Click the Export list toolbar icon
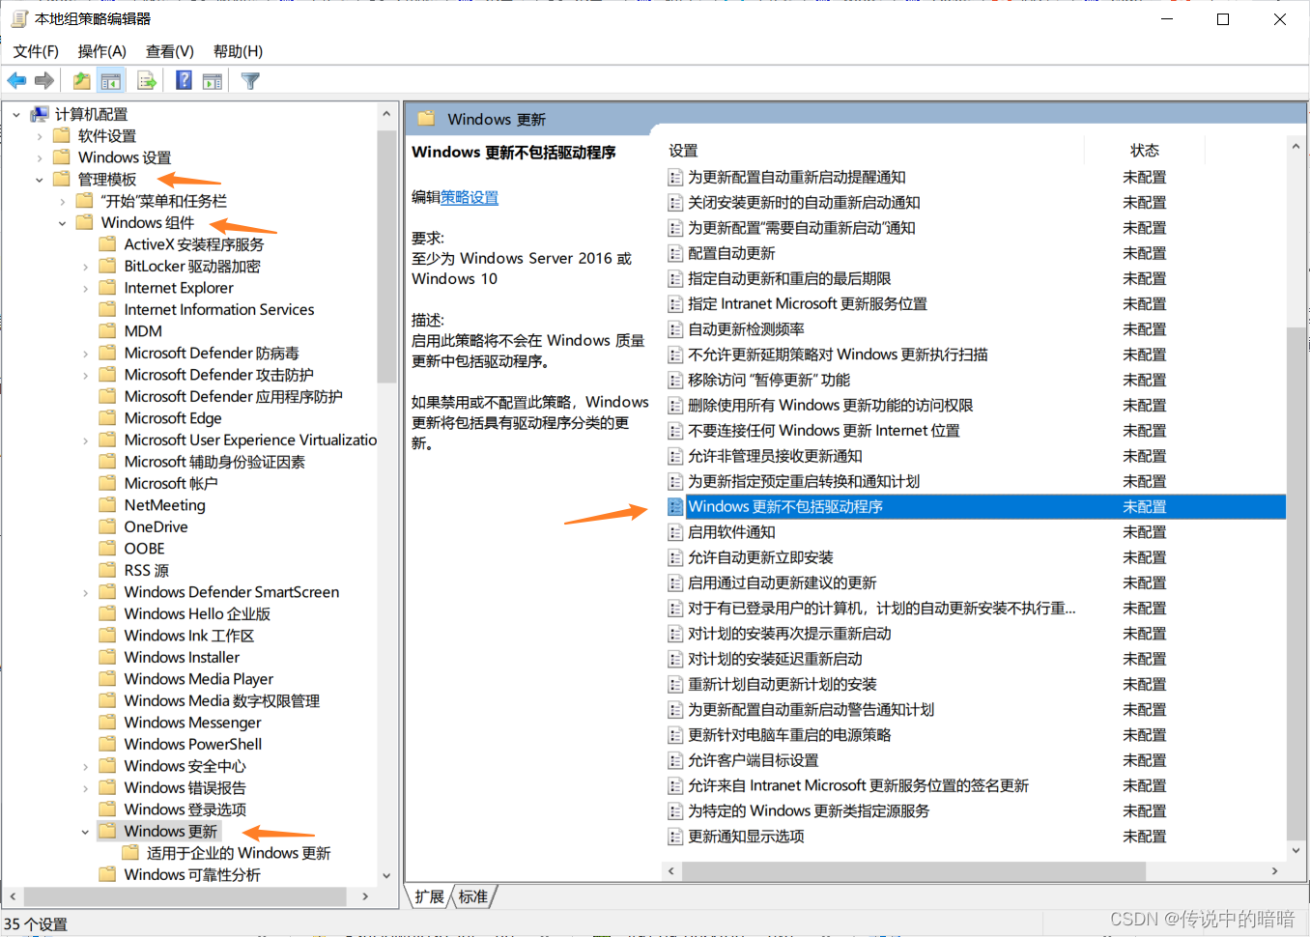 147,81
